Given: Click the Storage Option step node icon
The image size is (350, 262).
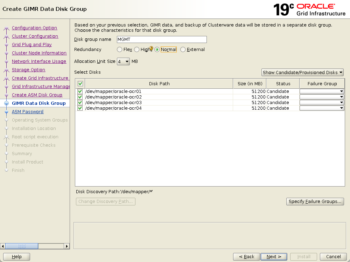Looking at the screenshot, I should pyautogui.click(x=6, y=70).
